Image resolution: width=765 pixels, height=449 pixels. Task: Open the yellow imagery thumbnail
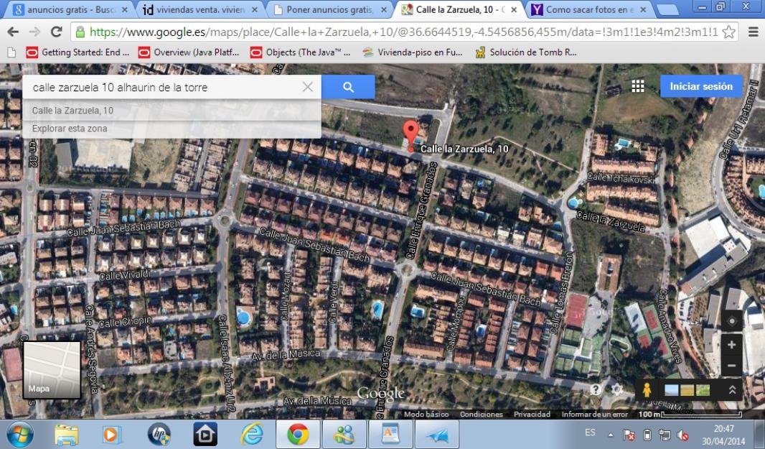point(687,390)
